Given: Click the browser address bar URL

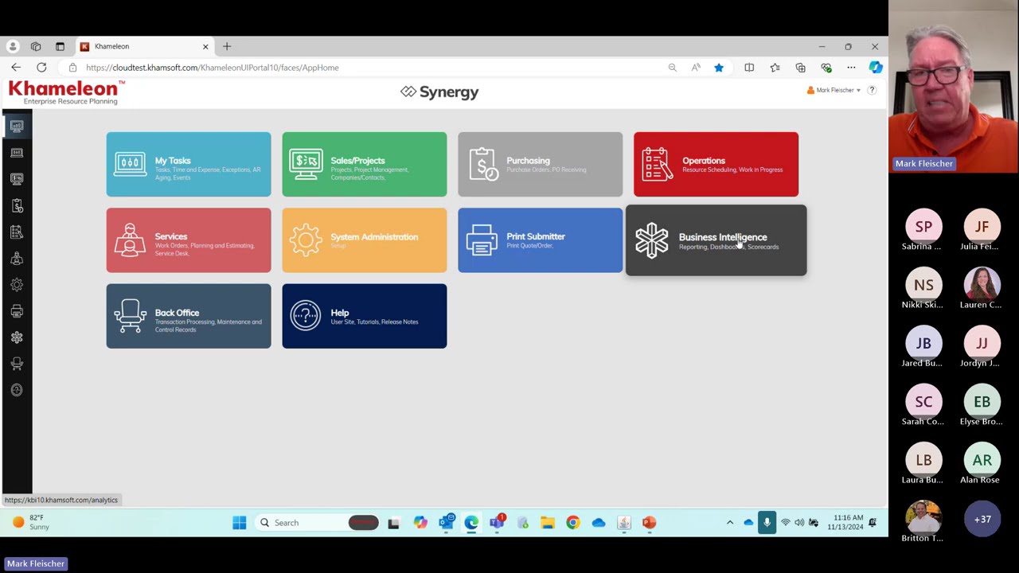Looking at the screenshot, I should pos(213,68).
